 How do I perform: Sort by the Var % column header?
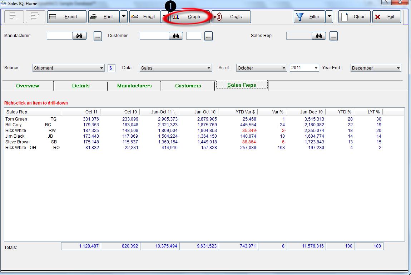pyautogui.click(x=272, y=112)
